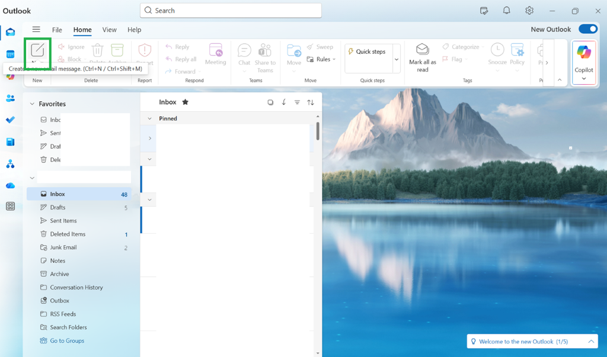Open the File menu tab
Image resolution: width=607 pixels, height=357 pixels.
(x=57, y=30)
